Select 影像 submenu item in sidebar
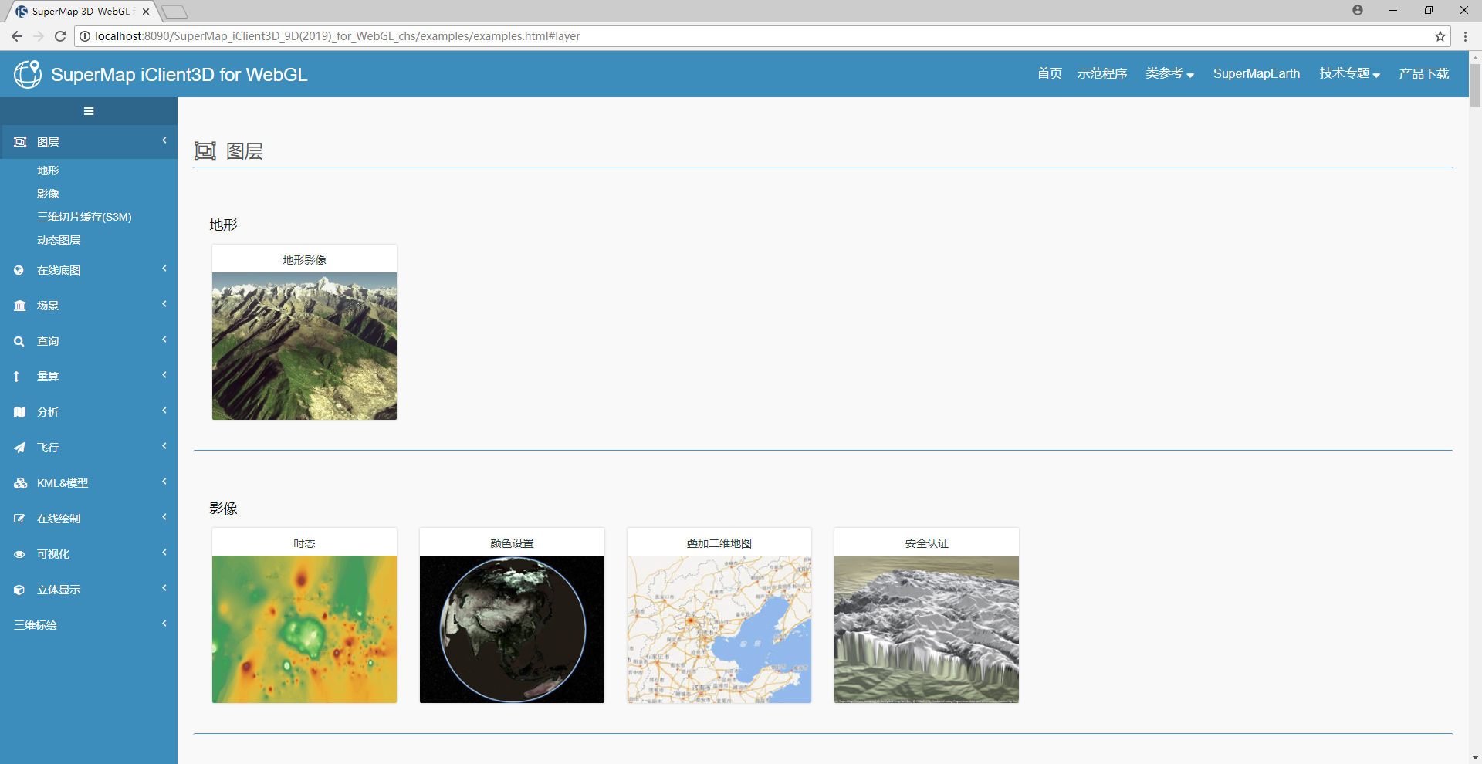Viewport: 1482px width, 764px height. tap(48, 194)
